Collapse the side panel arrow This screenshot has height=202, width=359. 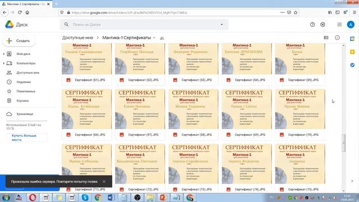click(352, 181)
